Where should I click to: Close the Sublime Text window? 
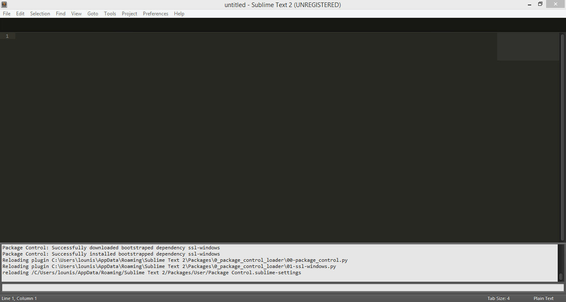tap(556, 4)
